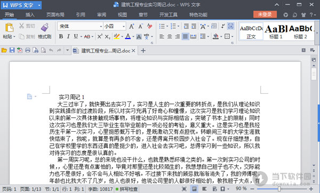Viewport: 320px width, 193px height.
Task: Open the 审阅 (Review) tab
Action: tap(102, 15)
